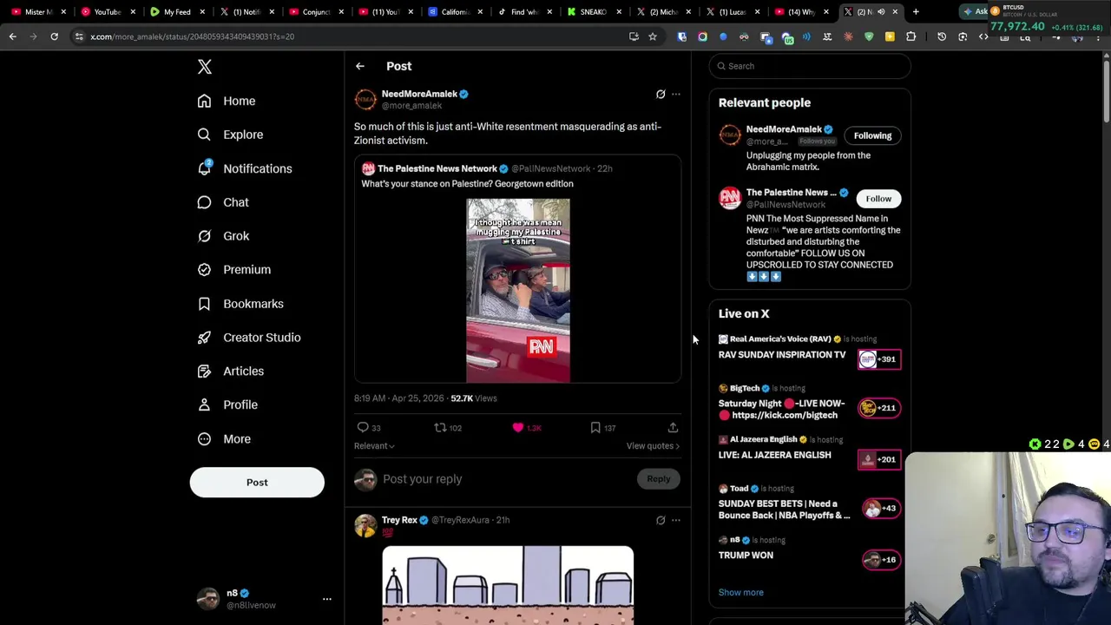Open Toad's SUNDAY BEST BETS live

784,510
